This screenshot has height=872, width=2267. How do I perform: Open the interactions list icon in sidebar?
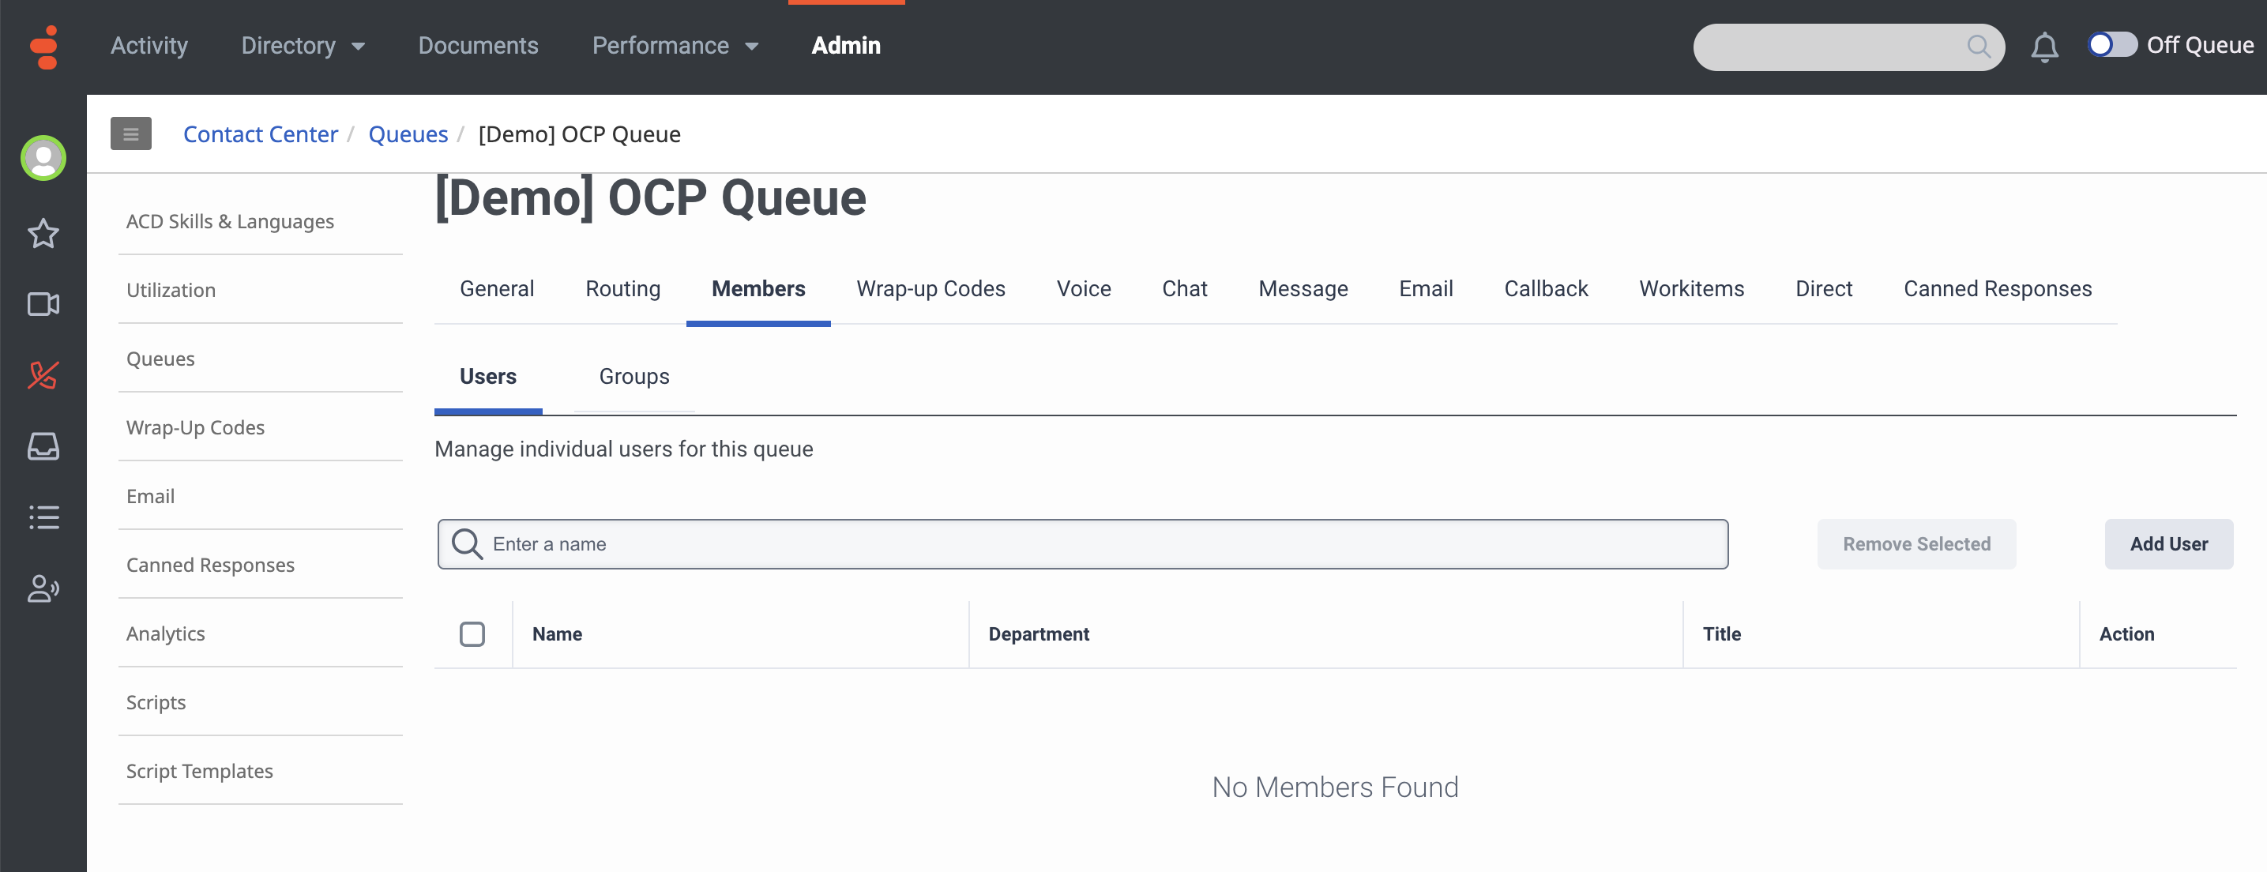coord(42,517)
